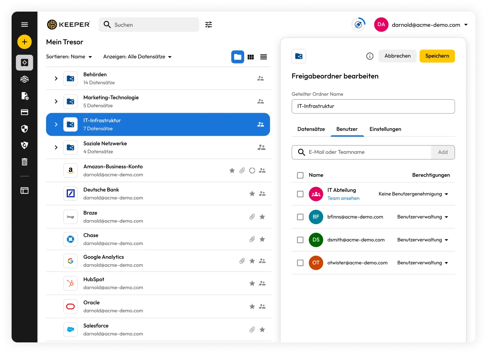
Task: Expand the Behörden folder
Action: point(56,78)
